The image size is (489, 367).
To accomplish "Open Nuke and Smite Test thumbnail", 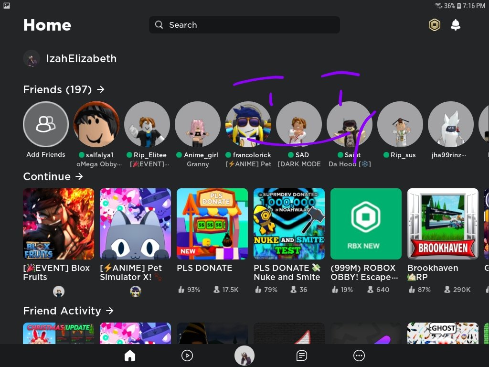I will coord(289,224).
